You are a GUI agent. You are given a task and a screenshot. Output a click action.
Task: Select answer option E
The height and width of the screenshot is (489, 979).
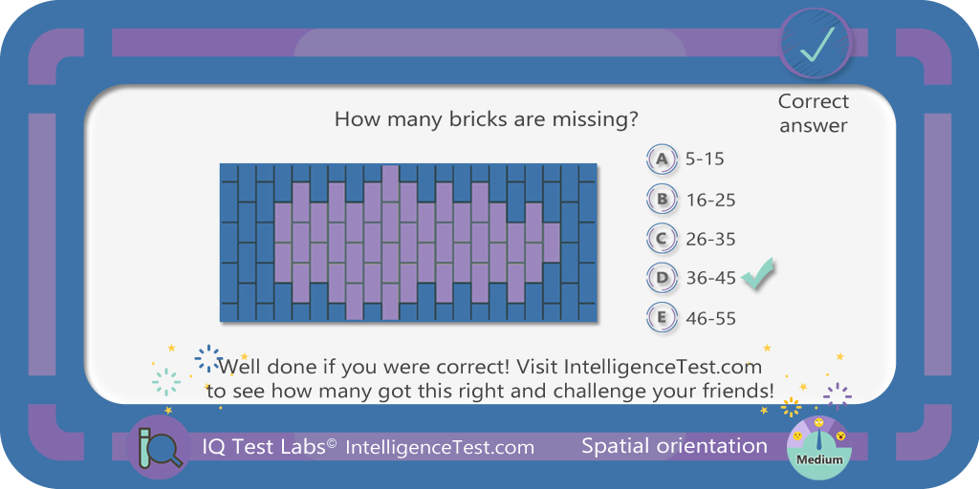pos(662,318)
